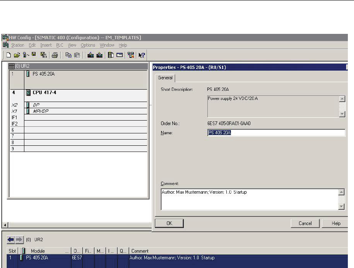The width and height of the screenshot is (354, 268).
Task: Click left scroll arrow under rack pane
Action: point(5,225)
